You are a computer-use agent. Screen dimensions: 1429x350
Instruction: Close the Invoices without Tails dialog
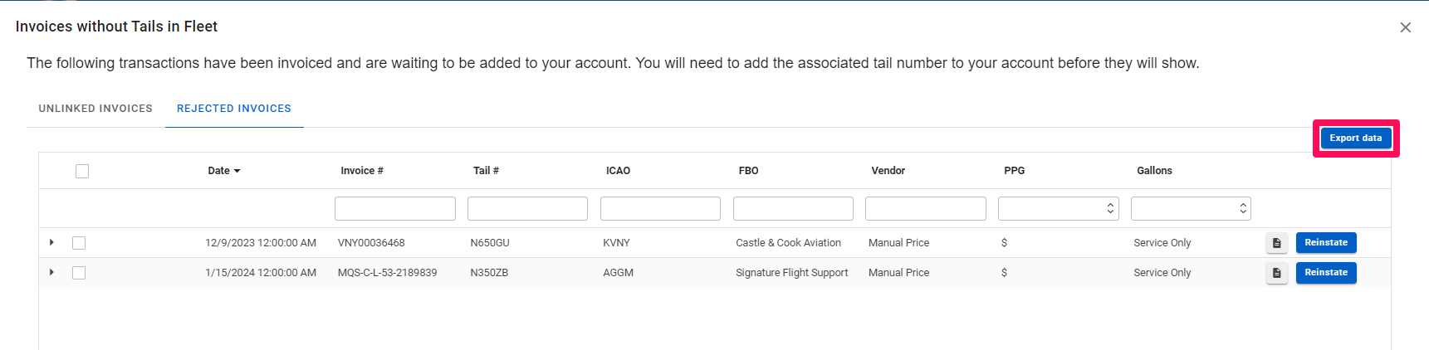pos(1405,27)
